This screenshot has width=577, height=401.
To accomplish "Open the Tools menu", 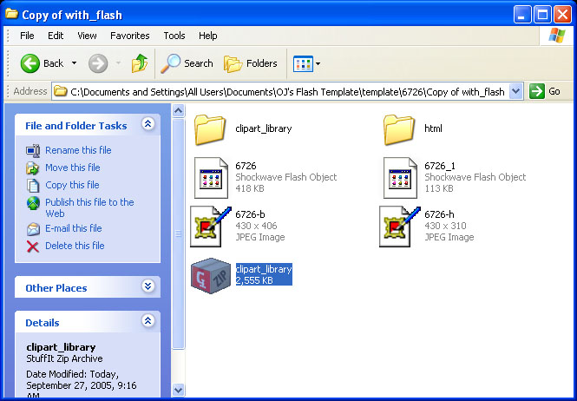I will tap(174, 36).
